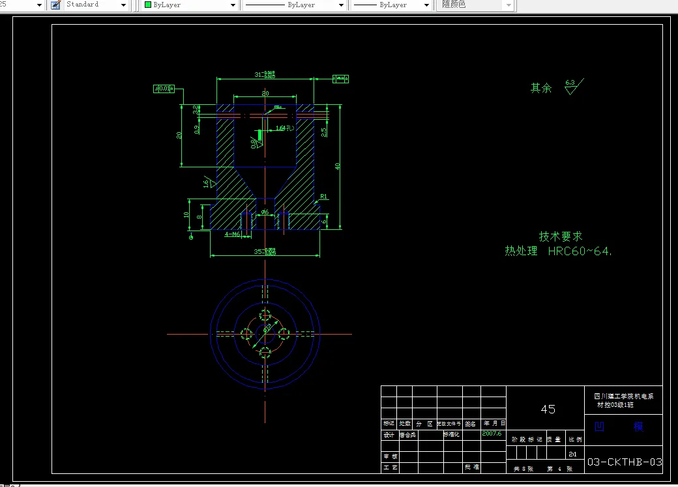Click the 签名 header cell

tap(471, 424)
